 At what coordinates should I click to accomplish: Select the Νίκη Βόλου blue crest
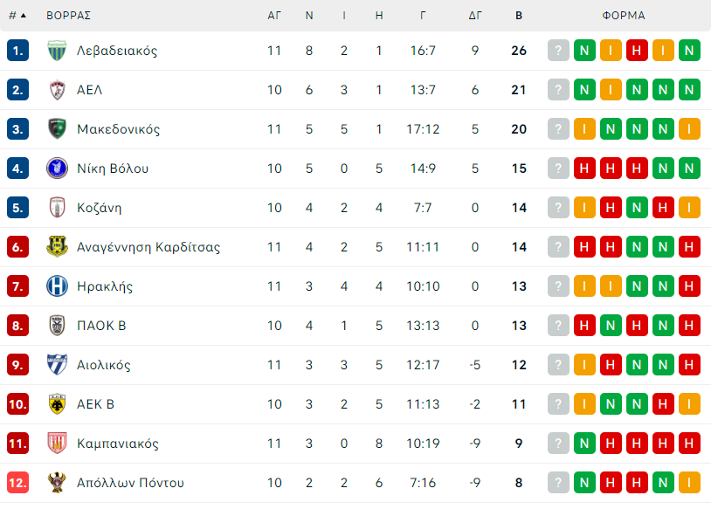pos(58,169)
